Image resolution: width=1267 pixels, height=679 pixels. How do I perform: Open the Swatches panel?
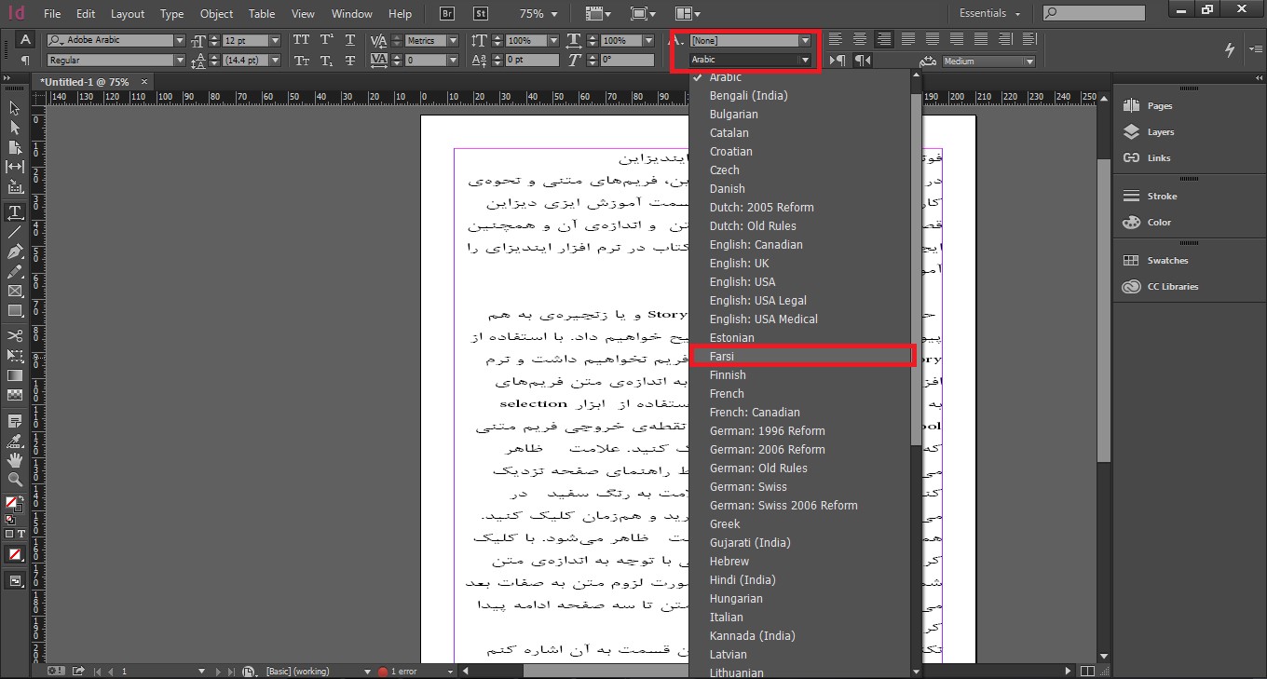[1167, 261]
